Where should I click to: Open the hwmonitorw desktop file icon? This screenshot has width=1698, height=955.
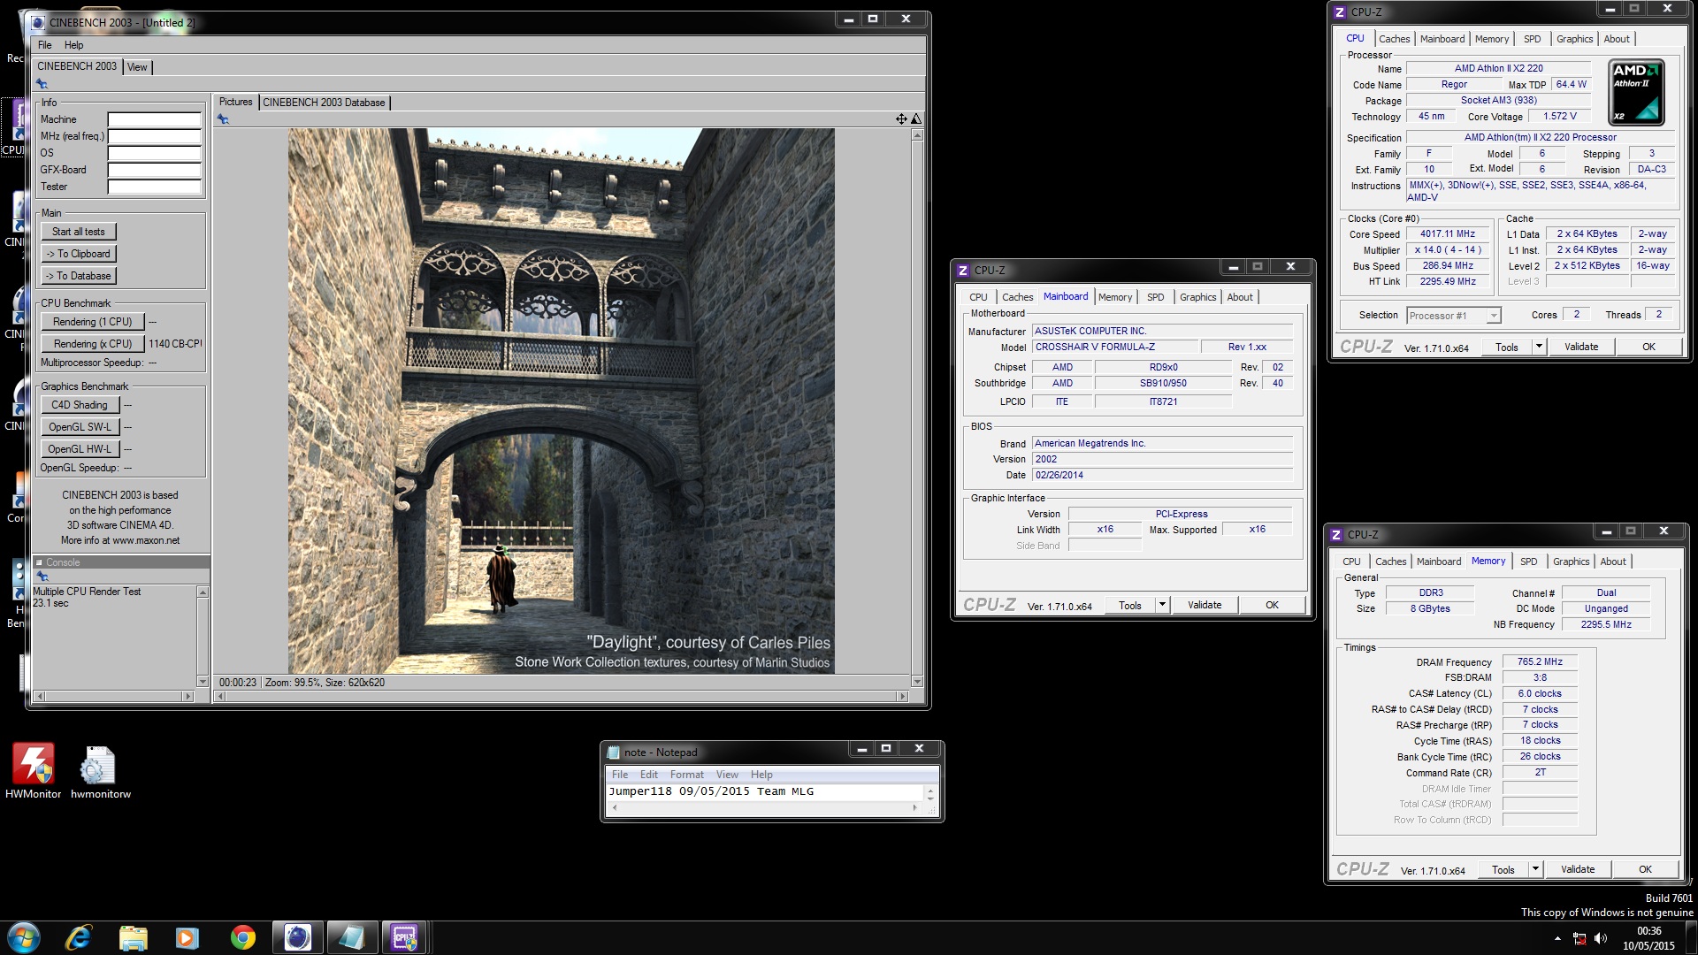pos(100,771)
